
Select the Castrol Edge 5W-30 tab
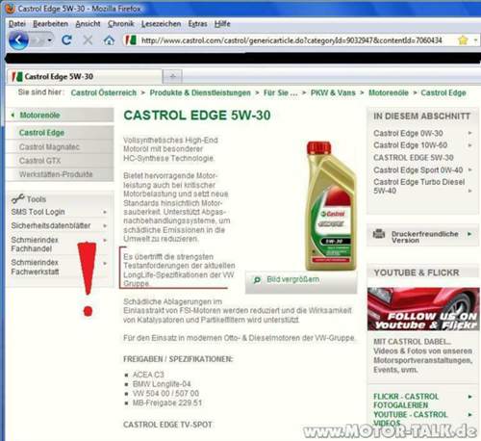point(85,76)
